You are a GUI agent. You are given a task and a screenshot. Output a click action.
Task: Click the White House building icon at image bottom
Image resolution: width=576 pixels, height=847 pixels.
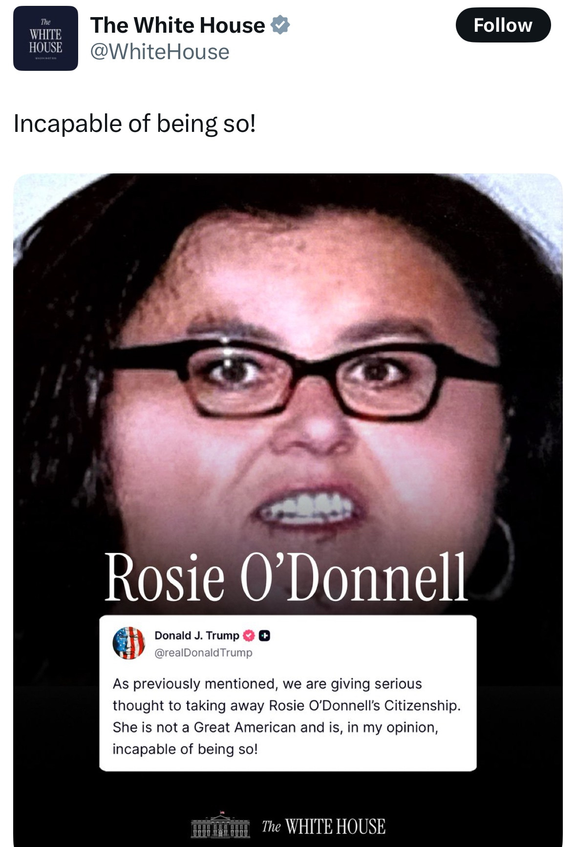(x=220, y=825)
